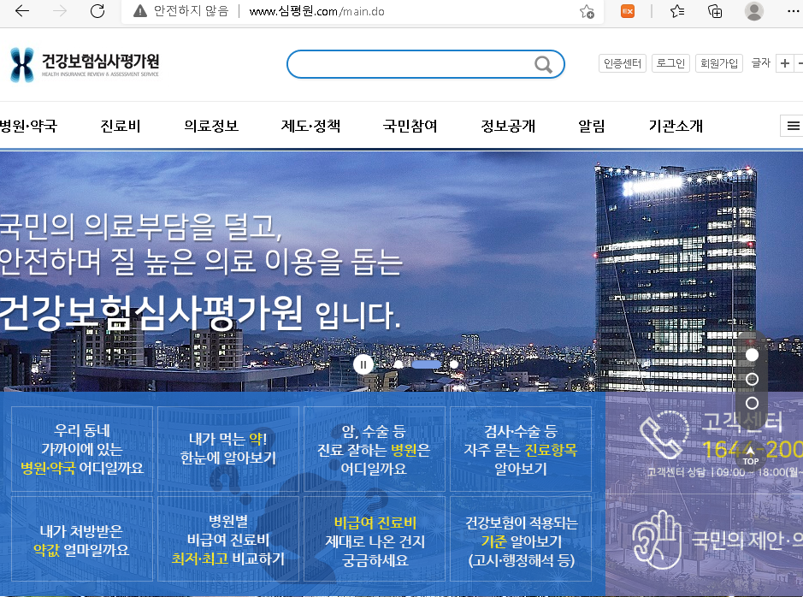Viewport: 803px width, 597px height.
Task: Open 내가 처방받은 약값 얼마일까요 tile
Action: tap(82, 539)
